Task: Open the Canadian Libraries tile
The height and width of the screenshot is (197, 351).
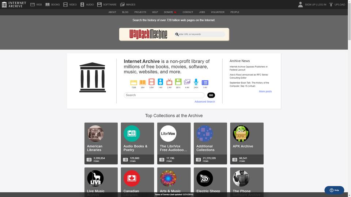Action: tap(137, 182)
